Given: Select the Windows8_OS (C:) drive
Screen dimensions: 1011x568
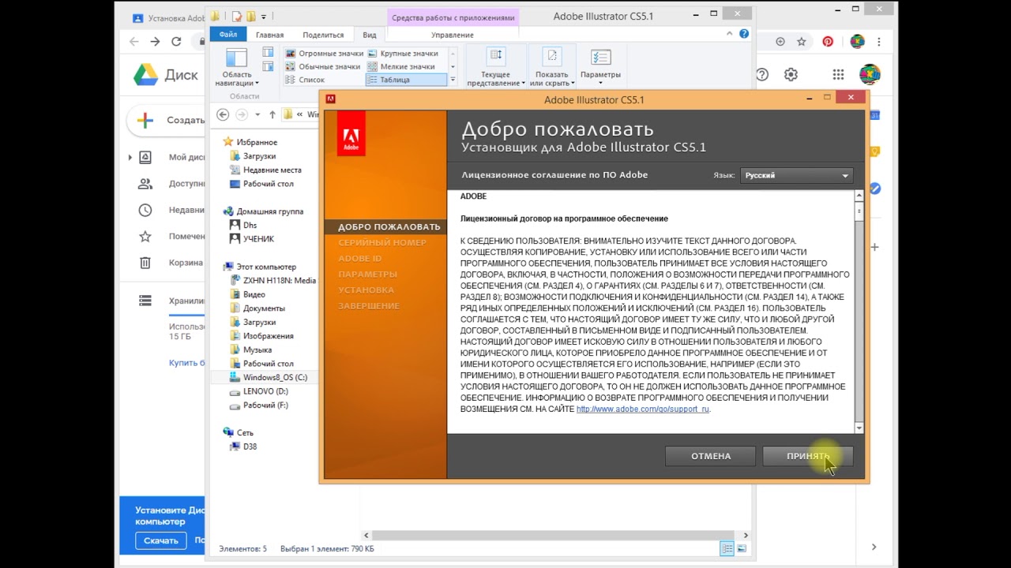Looking at the screenshot, I should pos(269,377).
